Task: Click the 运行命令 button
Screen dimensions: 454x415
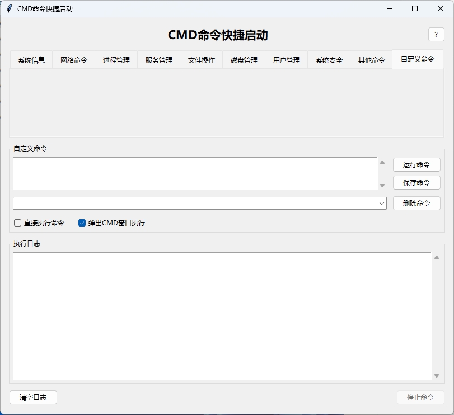Action: pos(416,164)
